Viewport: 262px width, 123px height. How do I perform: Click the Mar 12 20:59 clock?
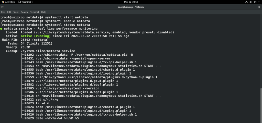coord(131,2)
